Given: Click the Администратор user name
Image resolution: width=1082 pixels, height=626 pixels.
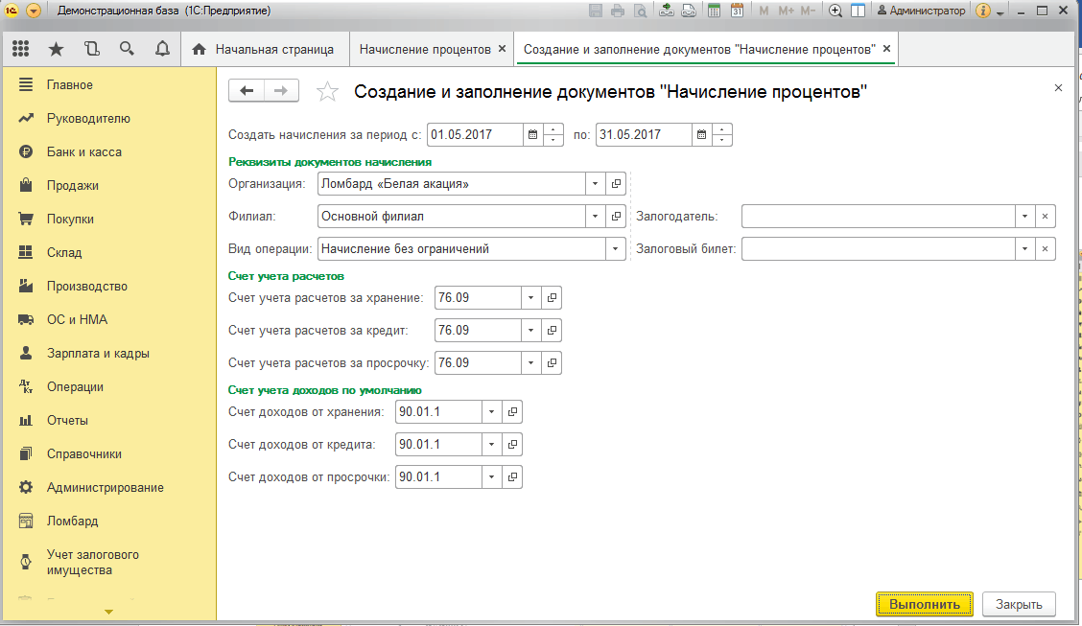Looking at the screenshot, I should pos(921,11).
